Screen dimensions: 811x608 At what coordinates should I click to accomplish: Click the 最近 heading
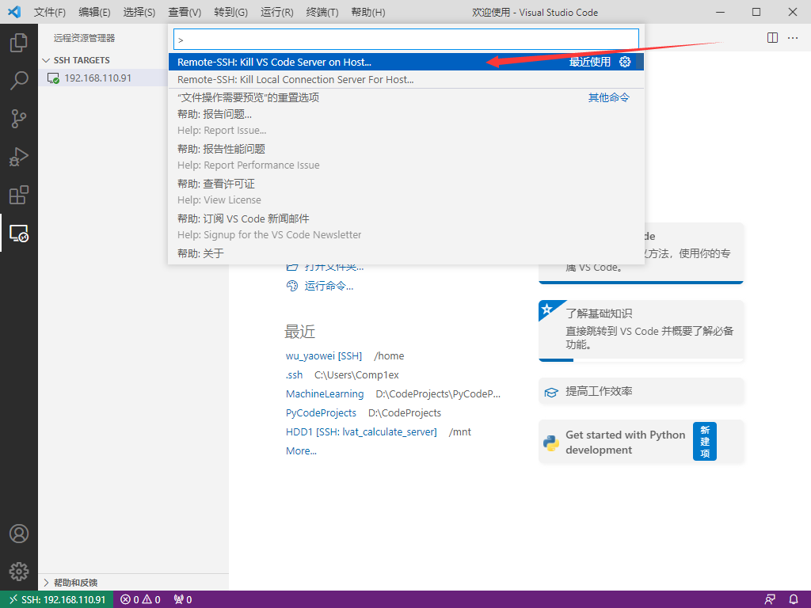click(x=299, y=332)
